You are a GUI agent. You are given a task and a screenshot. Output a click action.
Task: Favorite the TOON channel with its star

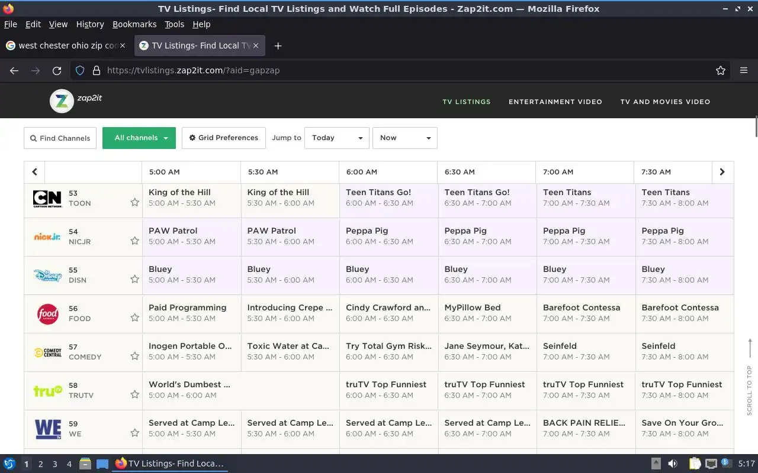[134, 202]
